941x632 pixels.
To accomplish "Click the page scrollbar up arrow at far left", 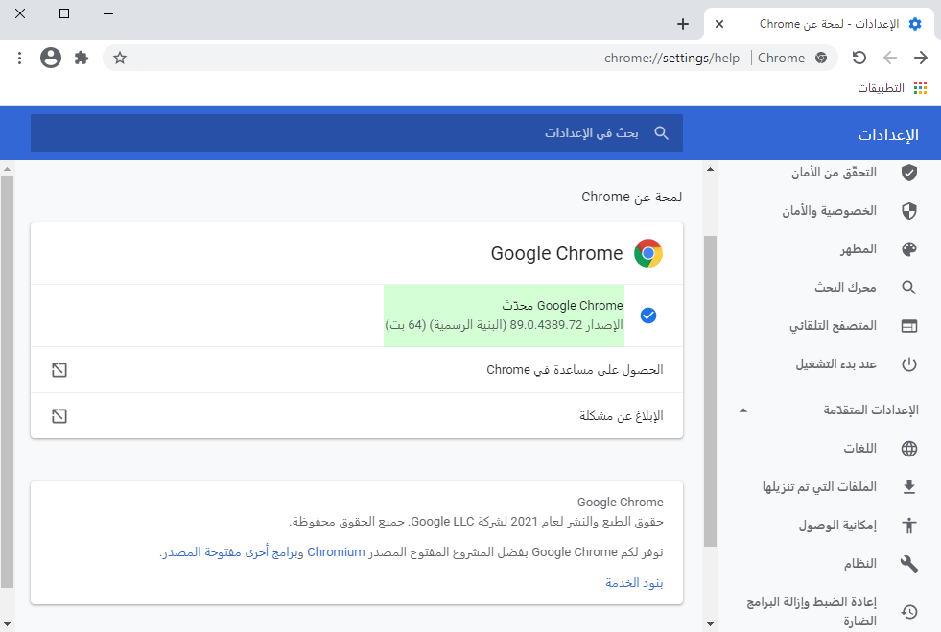I will 8,169.
